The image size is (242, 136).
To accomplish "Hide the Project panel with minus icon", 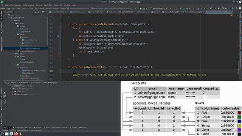I will [46, 12].
